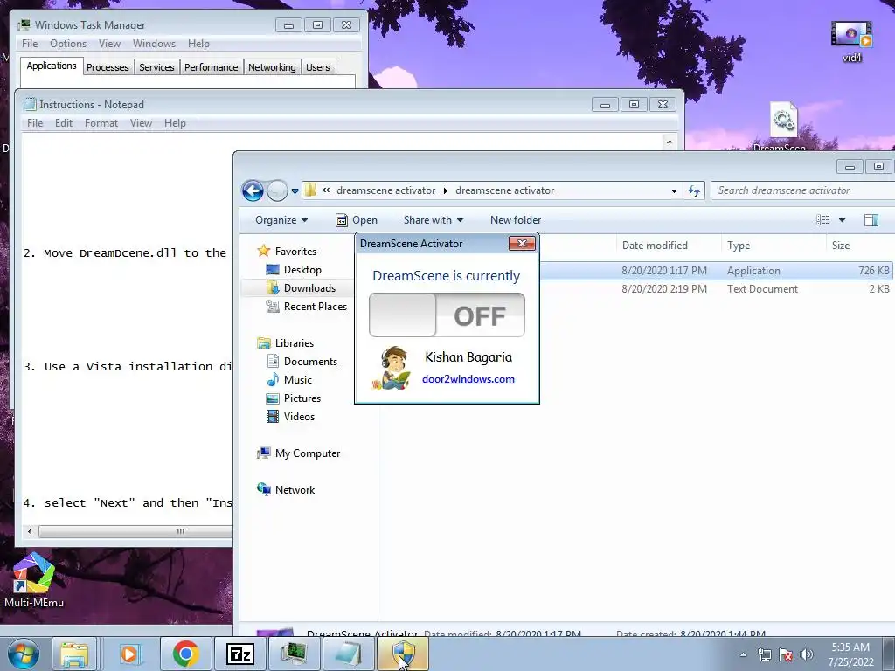This screenshot has width=895, height=671.
Task: Select the DreamScen desktop file icon
Action: tap(782, 126)
